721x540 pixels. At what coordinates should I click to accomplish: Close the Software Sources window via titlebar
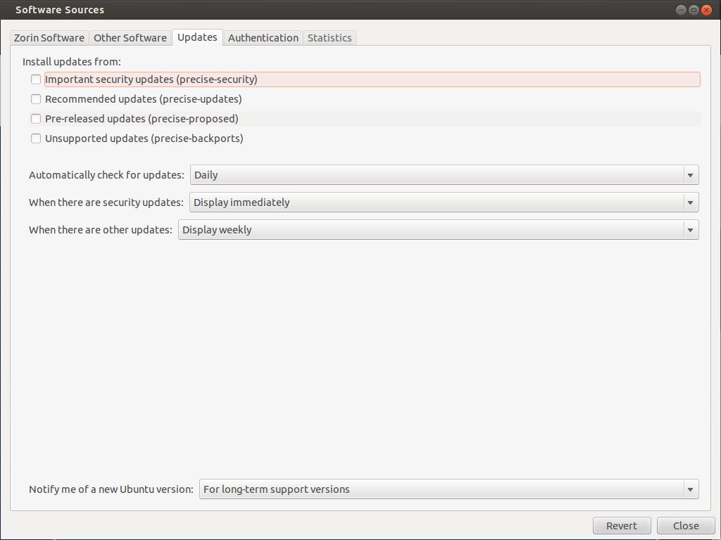click(x=707, y=10)
